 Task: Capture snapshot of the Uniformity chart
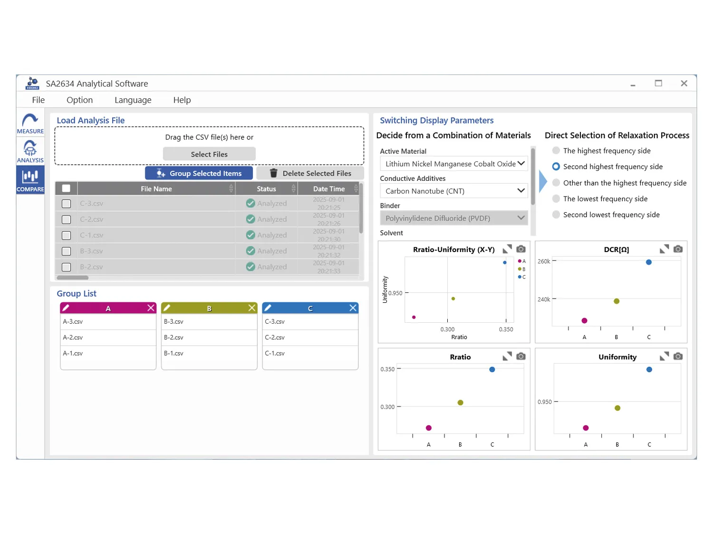pos(678,356)
